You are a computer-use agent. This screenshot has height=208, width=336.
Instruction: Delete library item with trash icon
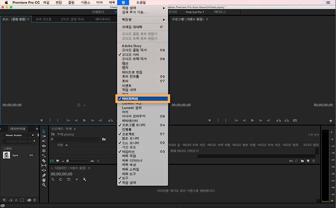click(x=35, y=200)
